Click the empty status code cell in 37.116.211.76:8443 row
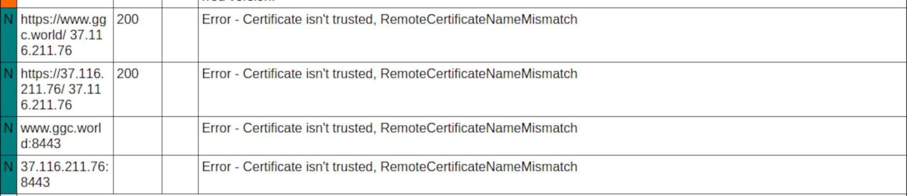907x196 pixels. pos(137,175)
